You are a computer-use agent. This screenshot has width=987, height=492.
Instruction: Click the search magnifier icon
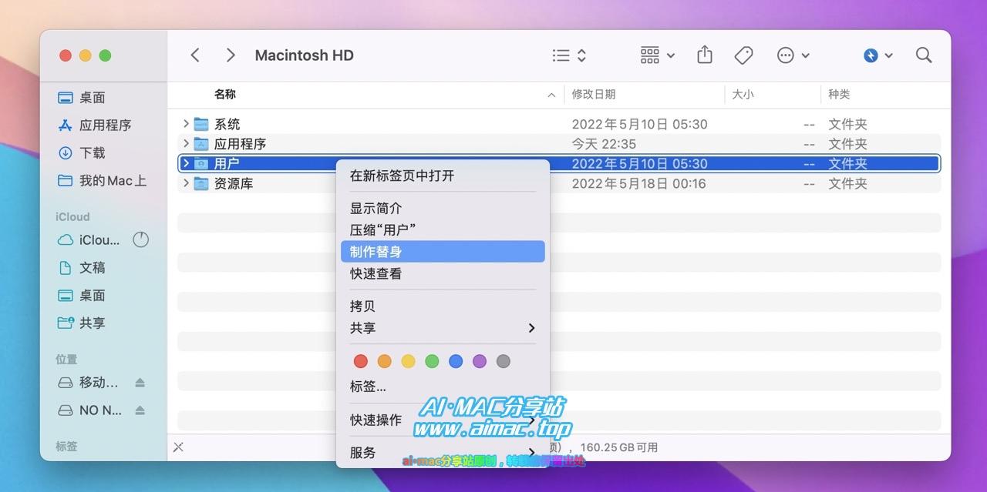tap(924, 55)
